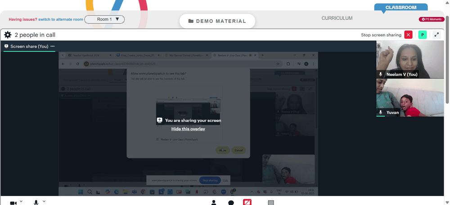Open the Screen share (You) three-dot menu
This screenshot has width=450, height=205.
[53, 46]
